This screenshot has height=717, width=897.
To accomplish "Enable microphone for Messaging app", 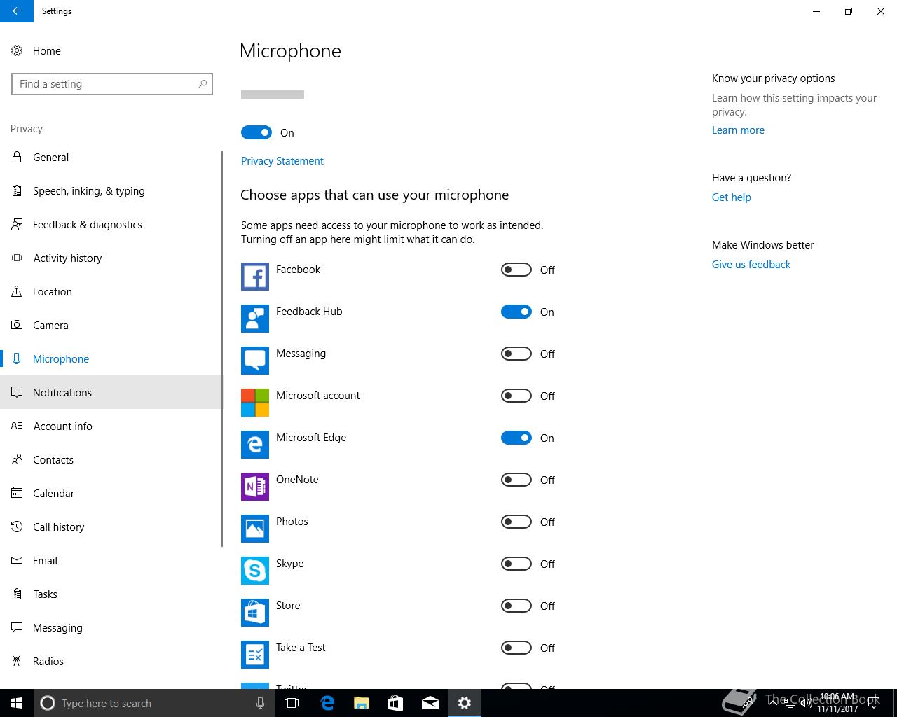I will coord(516,354).
